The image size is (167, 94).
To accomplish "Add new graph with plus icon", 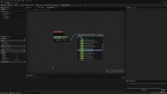I will (x=25, y=41).
